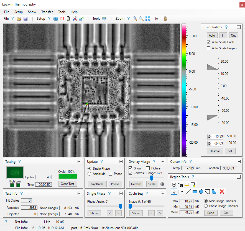The width and height of the screenshot is (245, 231).
Task: Open the wrench settings icon in Setup toolbar
Action: (x=74, y=19)
